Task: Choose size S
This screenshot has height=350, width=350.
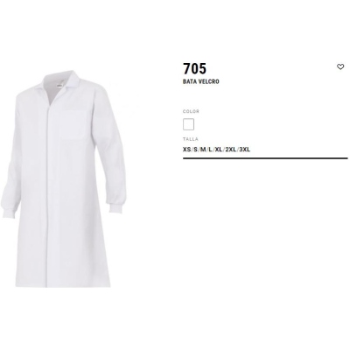Action: tap(194, 150)
